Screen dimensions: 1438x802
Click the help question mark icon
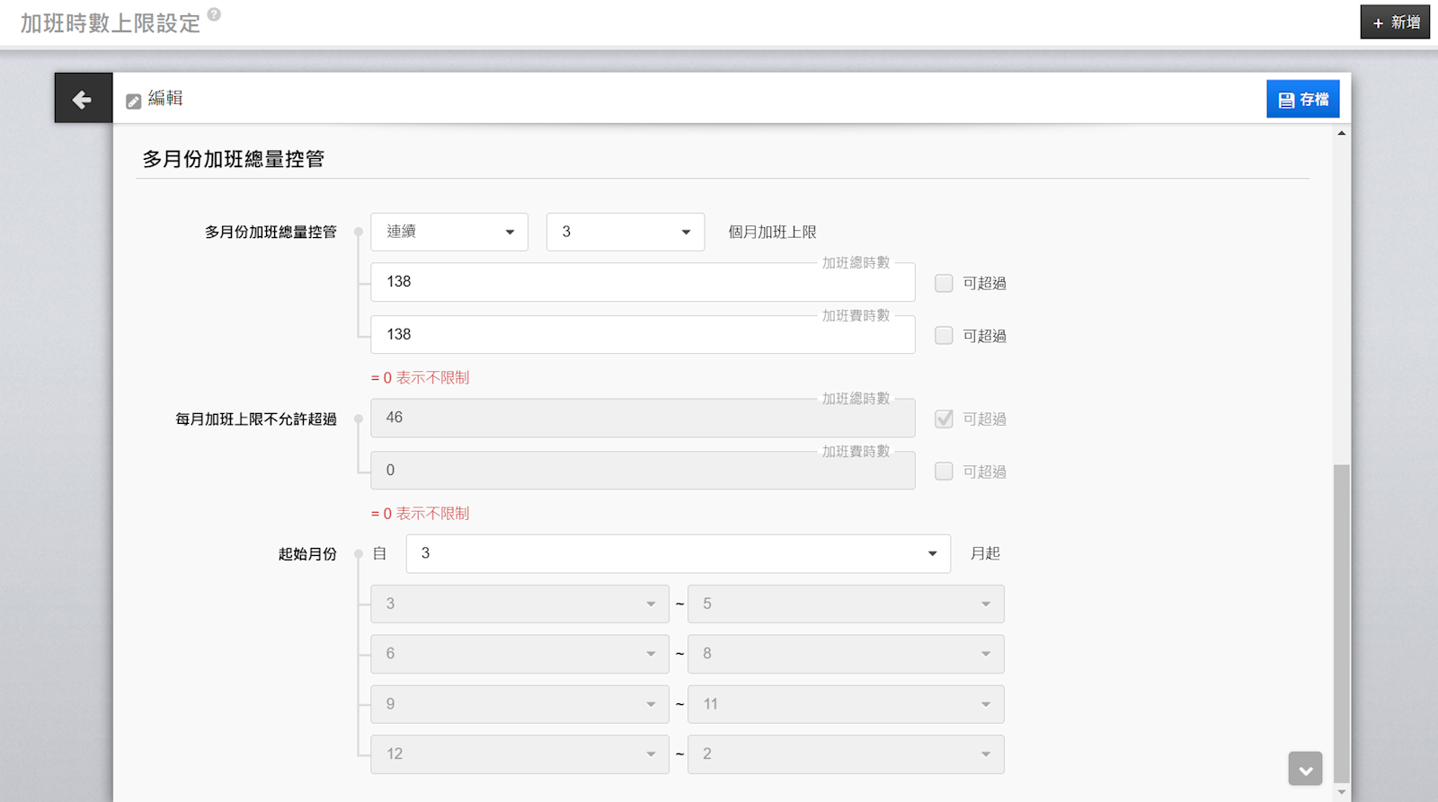[214, 14]
